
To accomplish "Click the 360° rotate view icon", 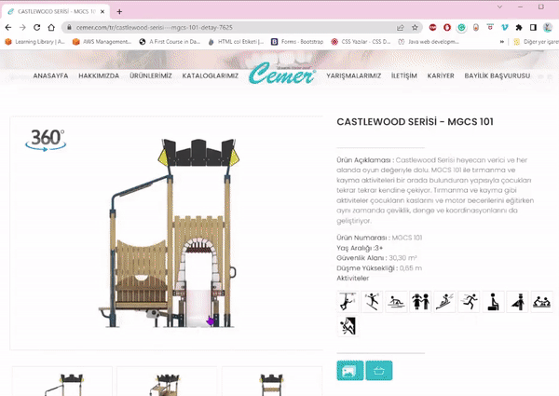I will point(46,140).
